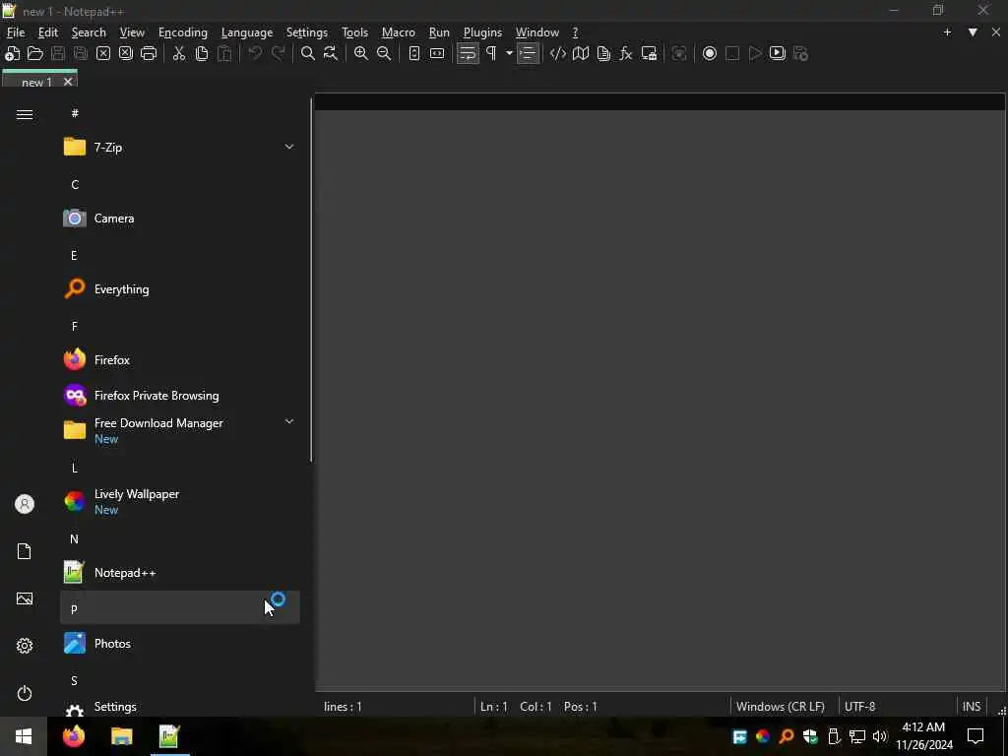Toggle the Show indent guide icon
This screenshot has height=756, width=1008.
528,54
